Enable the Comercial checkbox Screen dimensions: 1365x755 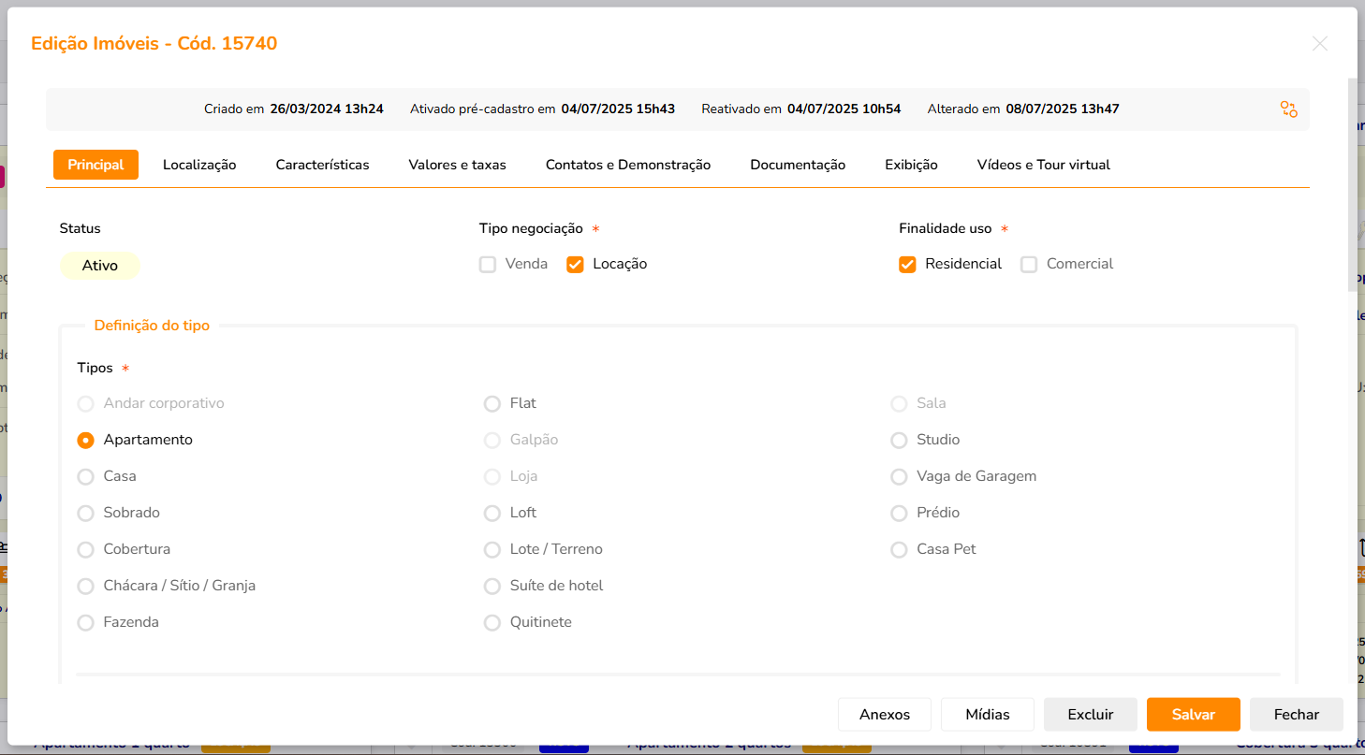(1029, 265)
